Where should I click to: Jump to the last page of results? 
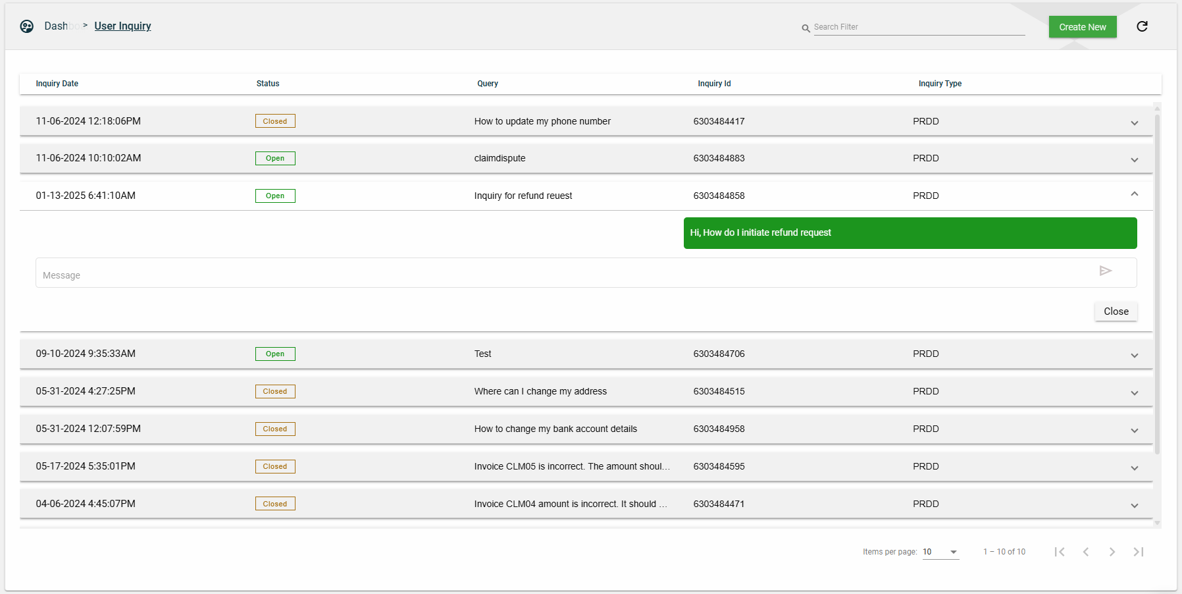pyautogui.click(x=1138, y=552)
